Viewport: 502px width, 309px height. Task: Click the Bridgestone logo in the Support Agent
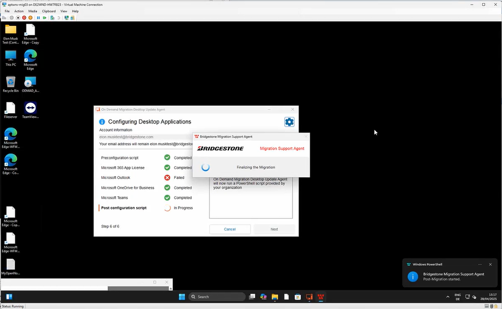(220, 148)
